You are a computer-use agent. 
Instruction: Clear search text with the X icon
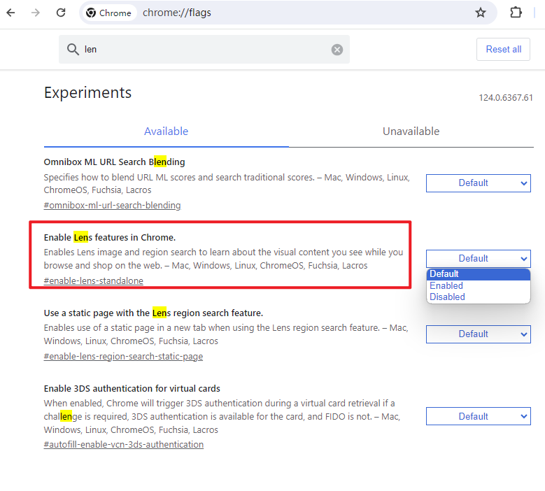[x=337, y=50]
